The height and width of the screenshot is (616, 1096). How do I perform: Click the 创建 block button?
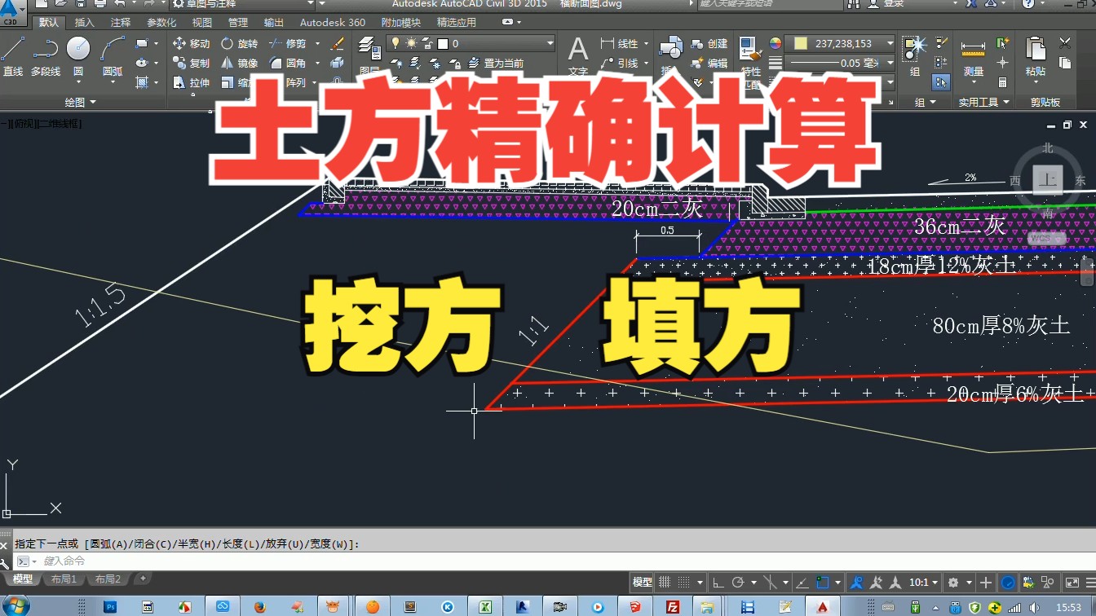point(709,43)
